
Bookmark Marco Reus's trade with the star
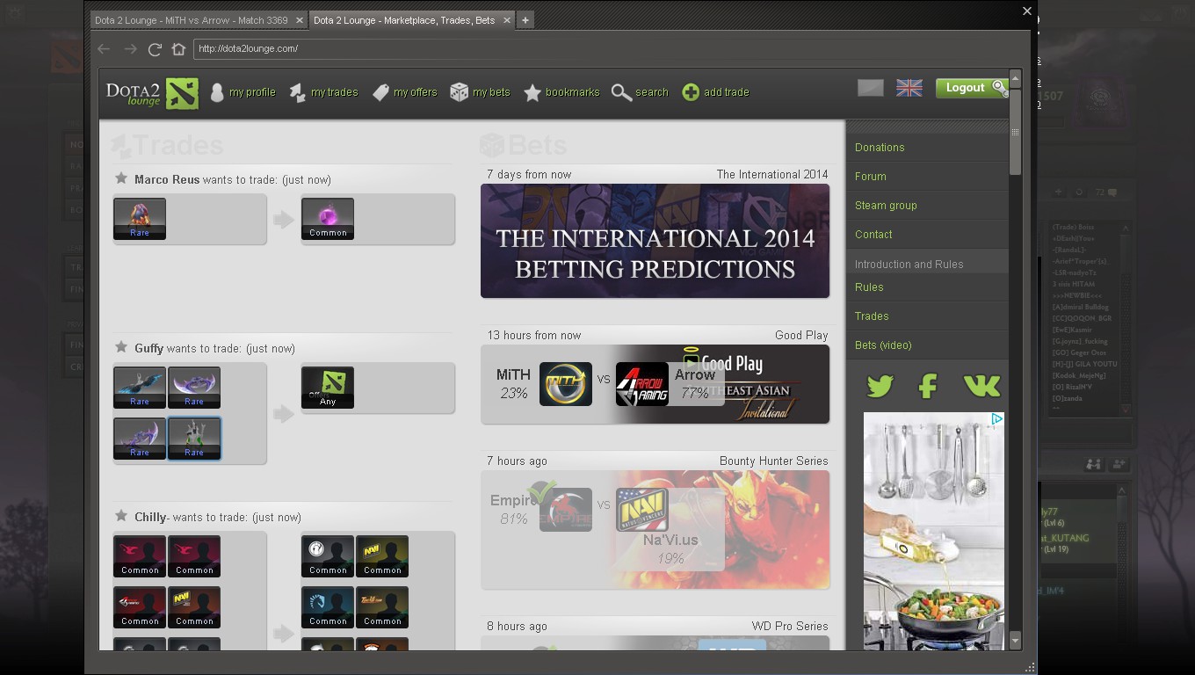click(121, 178)
